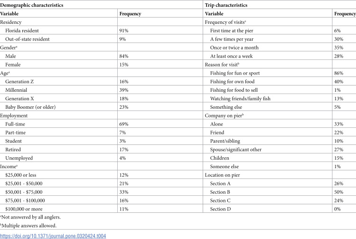Click the Fishing for fun or sport cell
Viewport: 356px width, 239px height.
(235, 73)
